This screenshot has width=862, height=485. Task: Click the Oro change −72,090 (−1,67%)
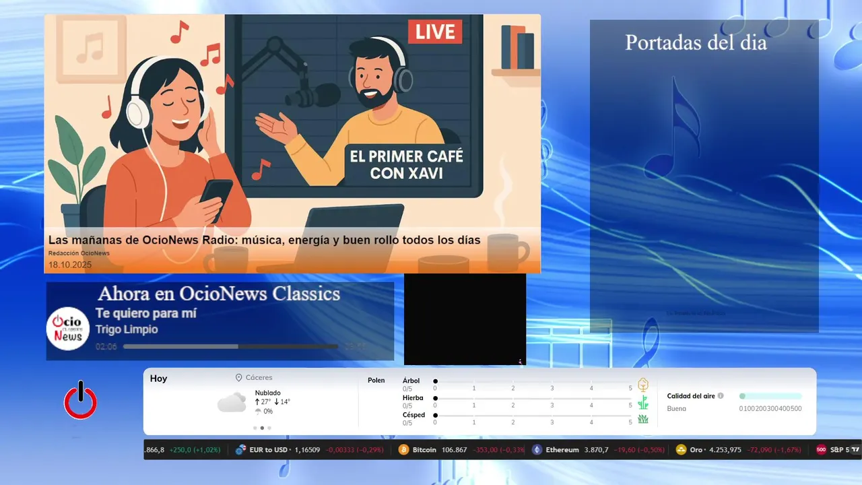[775, 450]
